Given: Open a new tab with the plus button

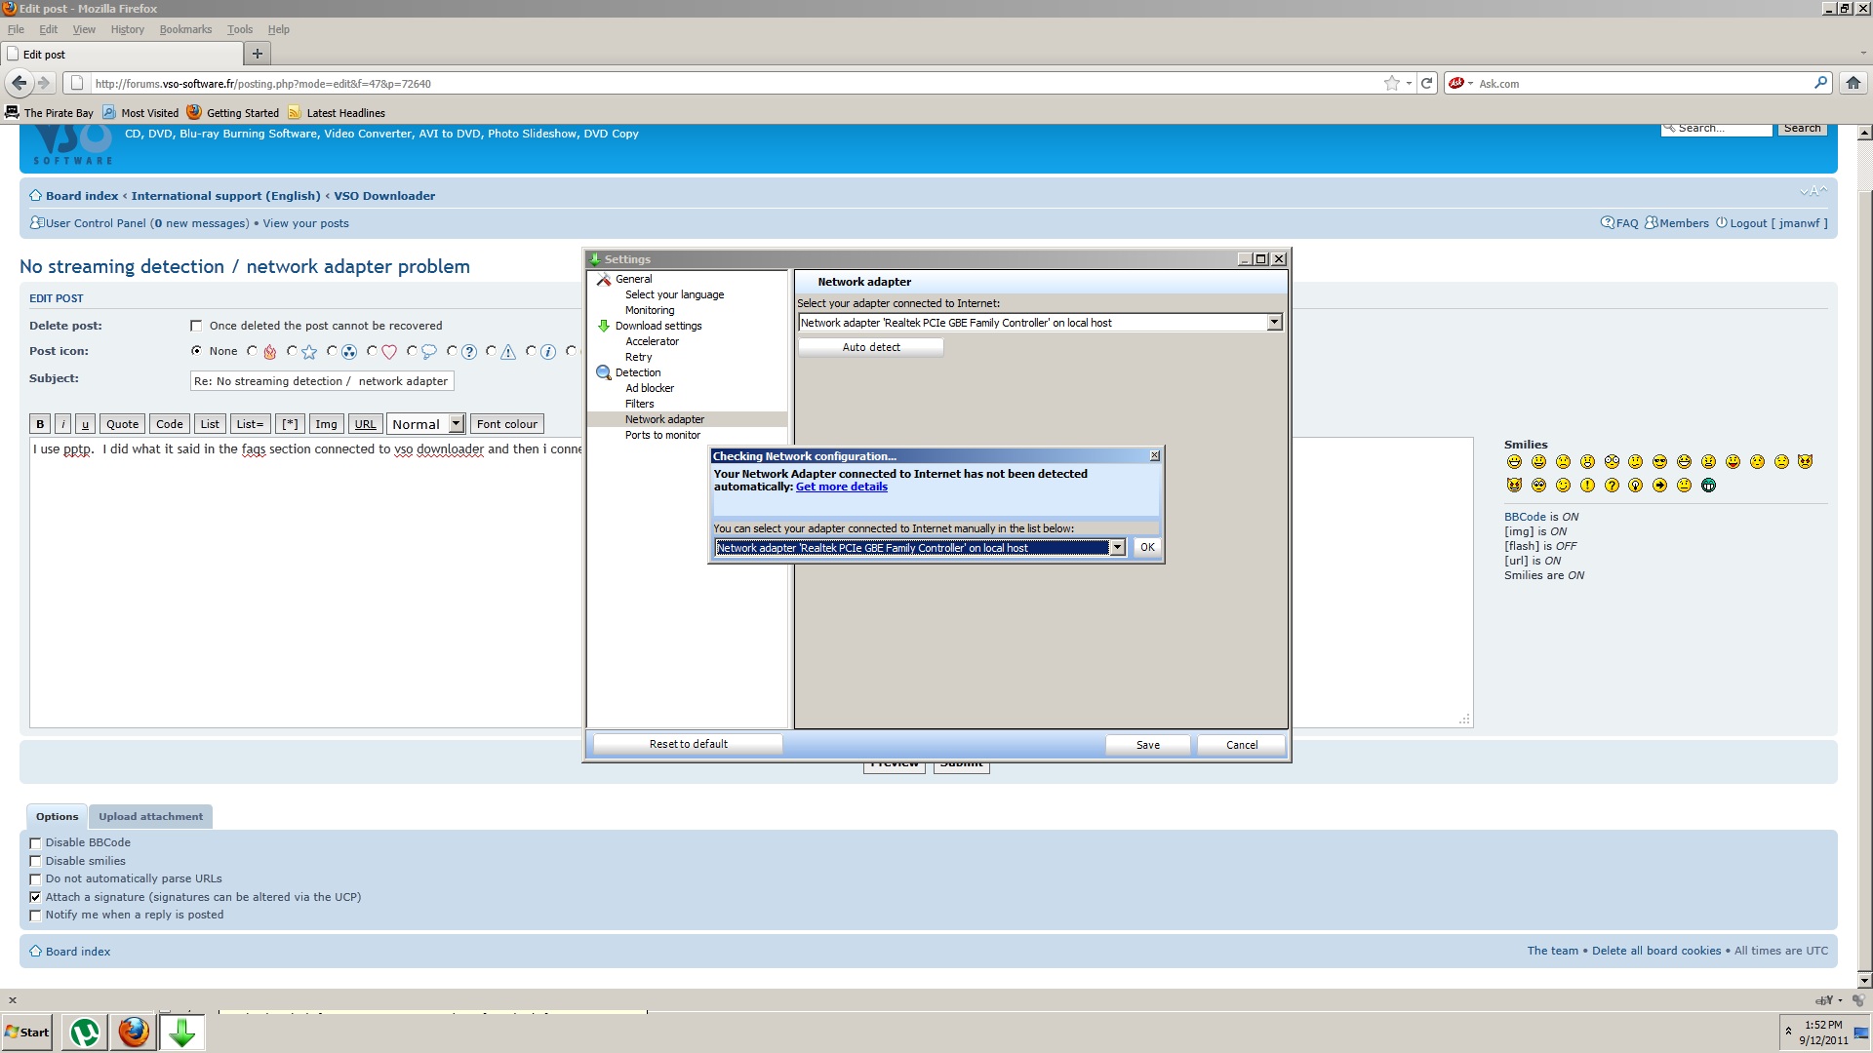Looking at the screenshot, I should click(x=258, y=54).
